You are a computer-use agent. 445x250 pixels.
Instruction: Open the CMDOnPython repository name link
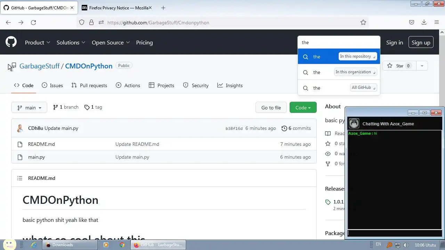pyautogui.click(x=89, y=66)
